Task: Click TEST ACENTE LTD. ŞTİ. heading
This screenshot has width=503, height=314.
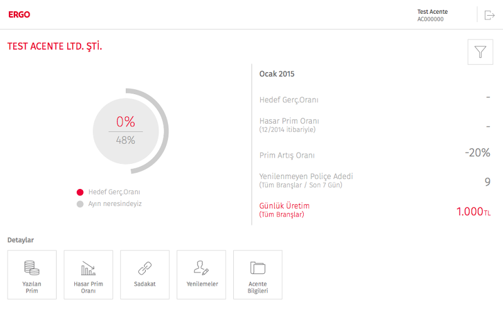Action: click(x=55, y=46)
